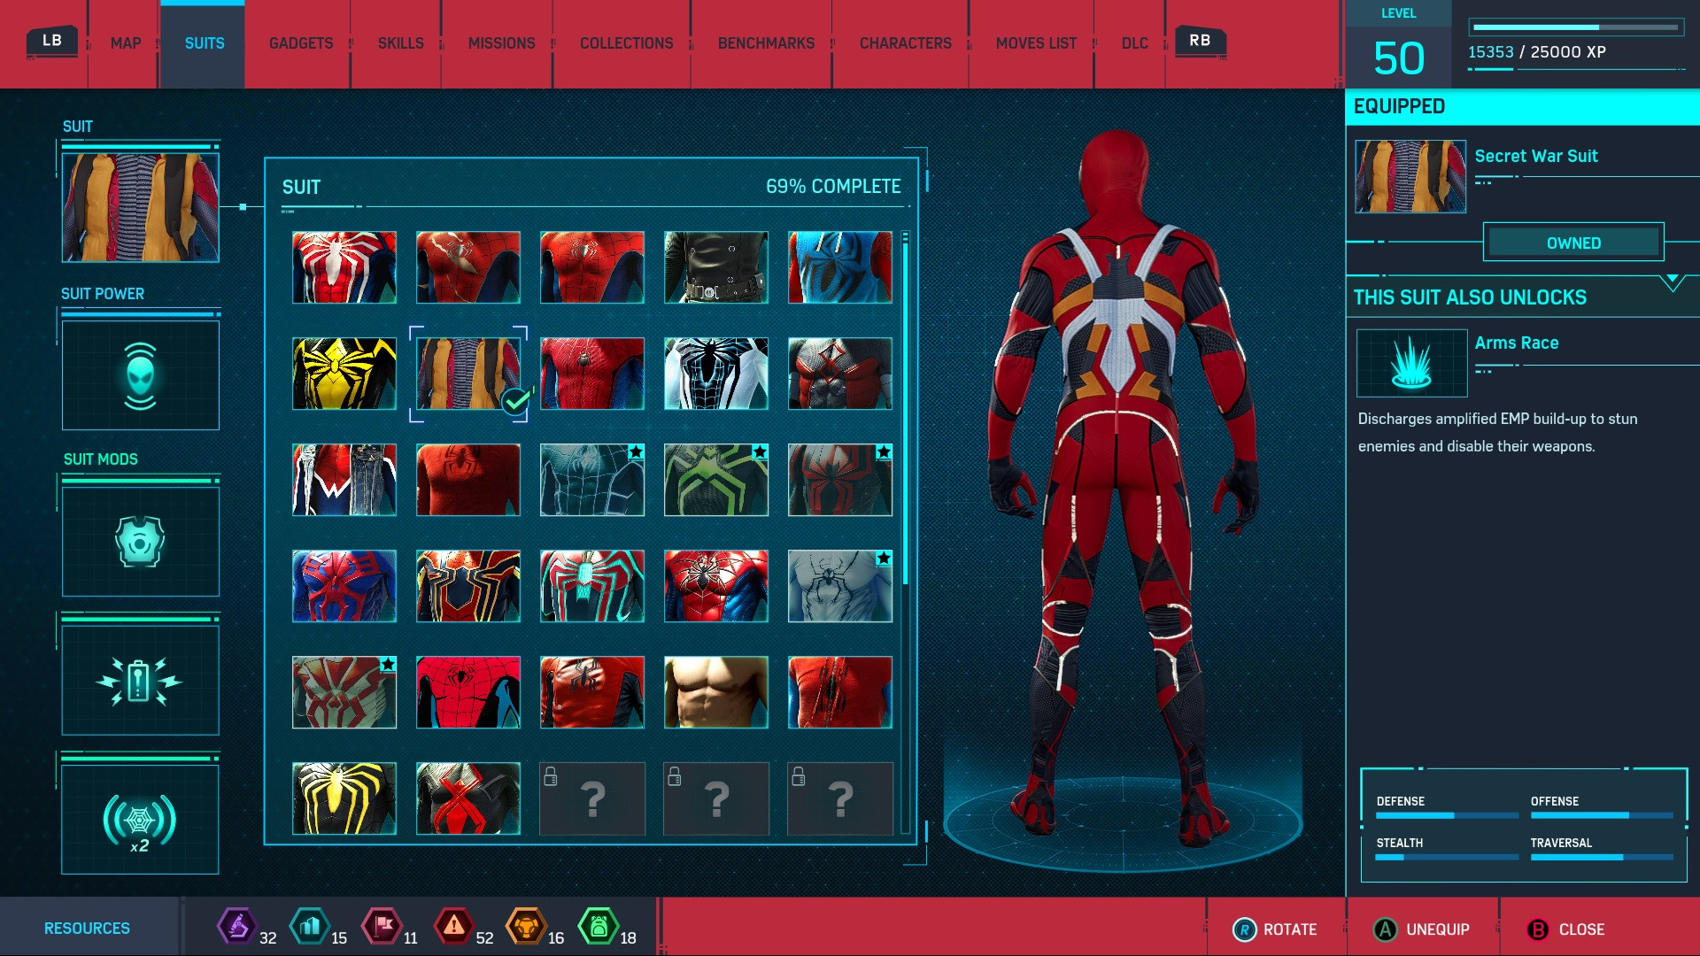Image resolution: width=1700 pixels, height=956 pixels.
Task: Click the purple microscope research token icon
Action: click(x=236, y=927)
